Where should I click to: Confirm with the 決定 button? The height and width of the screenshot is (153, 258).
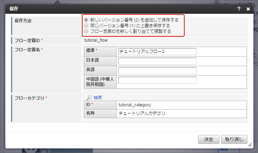pyautogui.click(x=208, y=139)
